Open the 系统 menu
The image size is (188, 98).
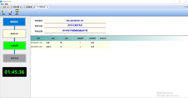pos(2,4)
